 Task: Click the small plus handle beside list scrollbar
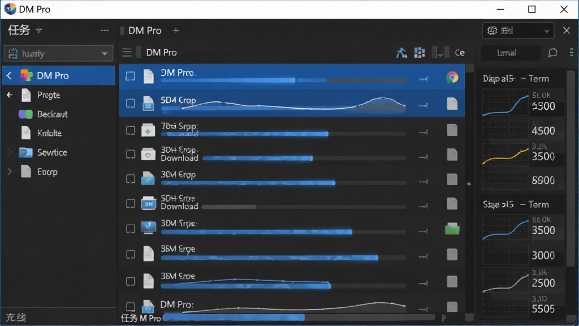(x=469, y=184)
